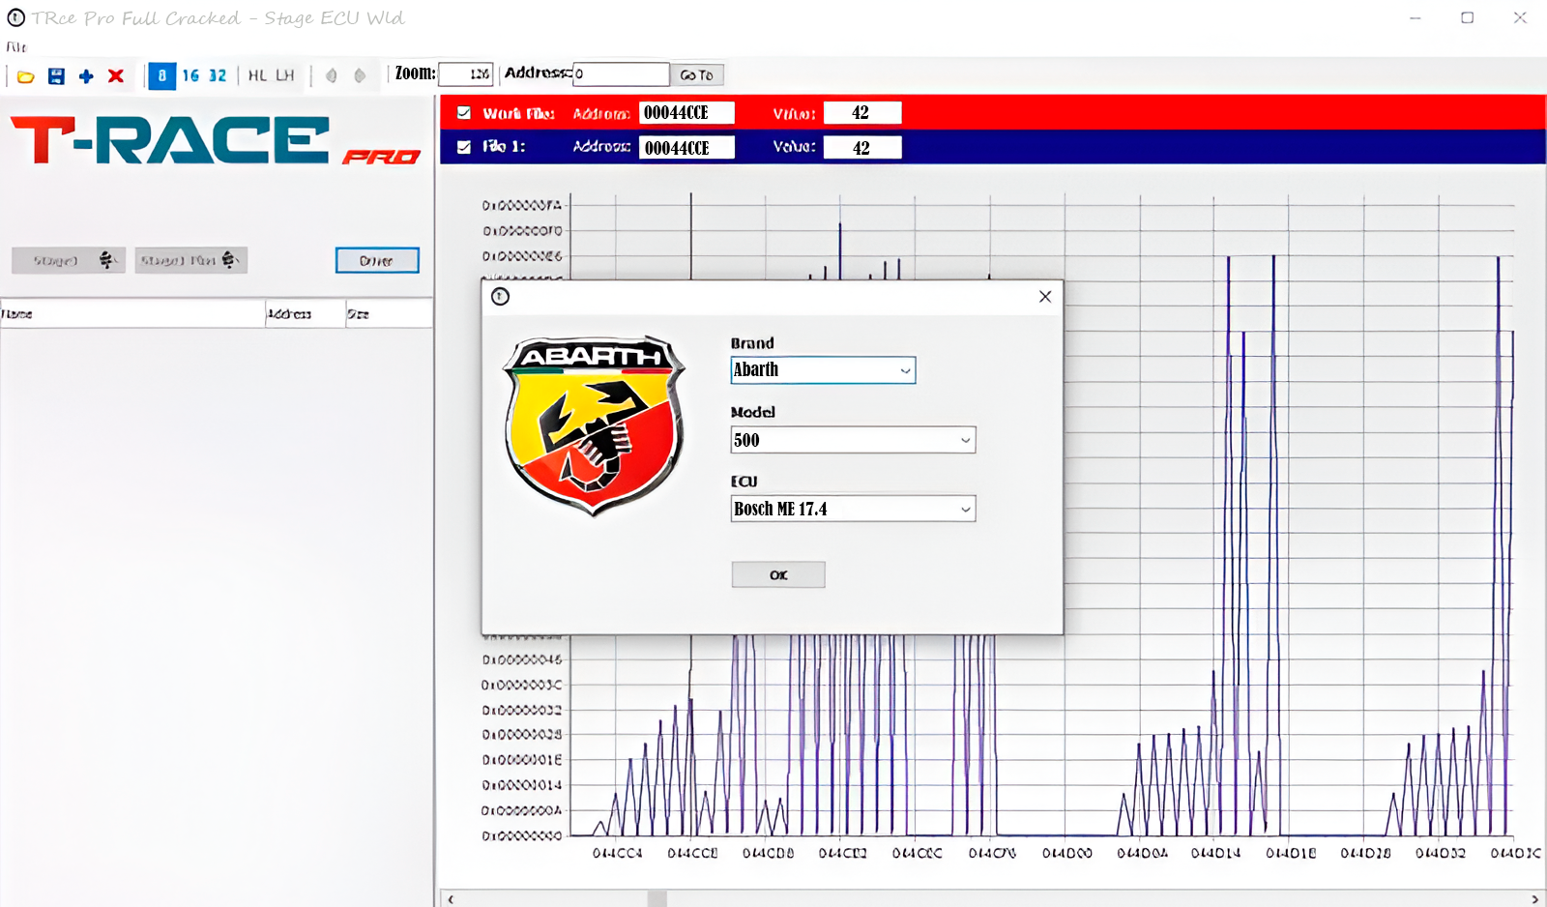Click the toolbar Address input field
Screen dimensions: 1547x907
[621, 74]
